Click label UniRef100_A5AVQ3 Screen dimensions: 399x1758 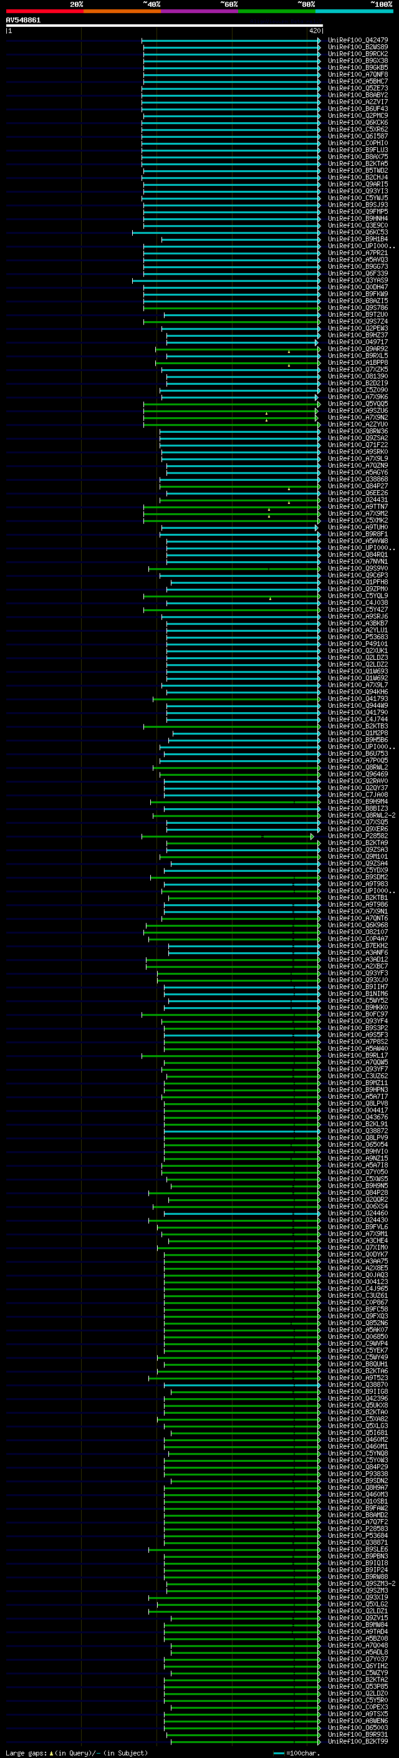pyautogui.click(x=357, y=260)
